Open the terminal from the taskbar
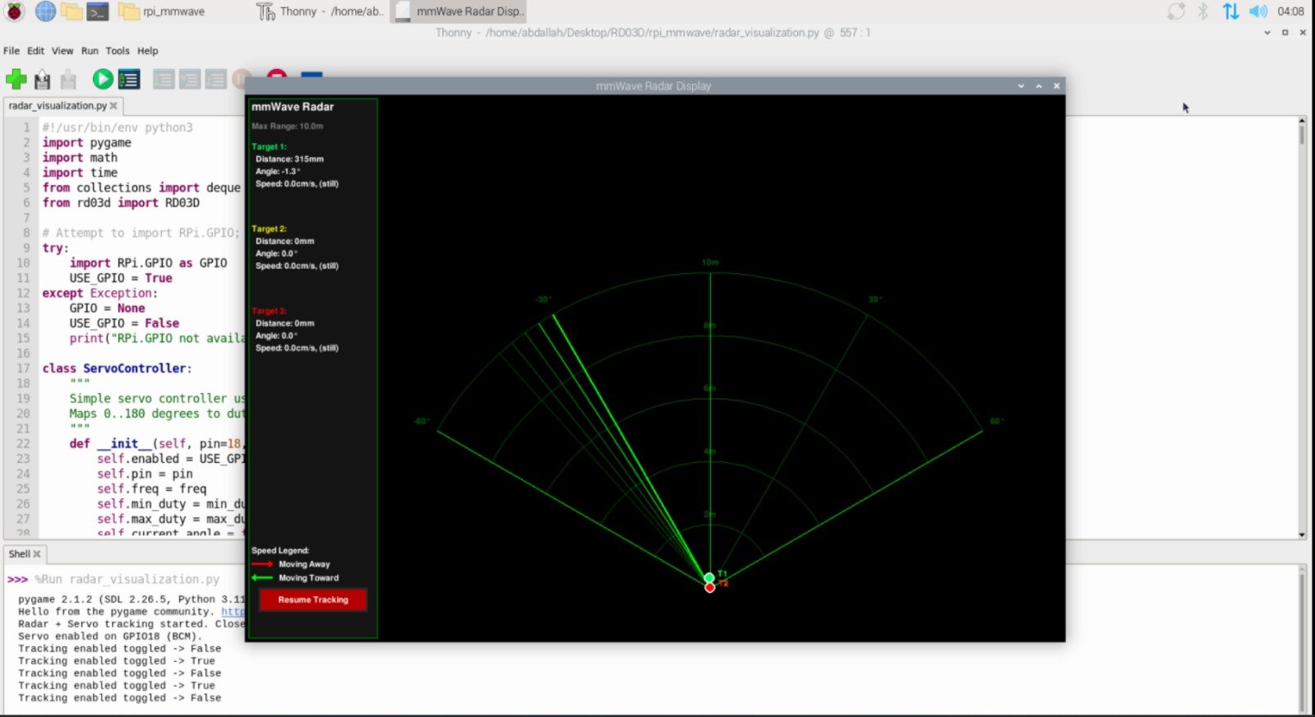This screenshot has width=1315, height=717. 98,12
